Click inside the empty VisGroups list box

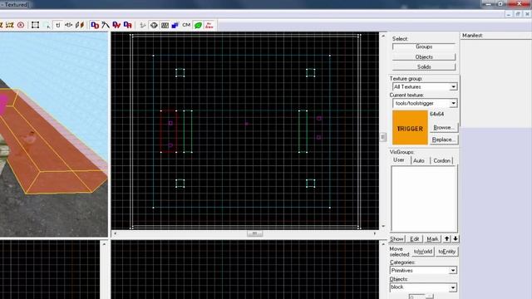(x=424, y=199)
